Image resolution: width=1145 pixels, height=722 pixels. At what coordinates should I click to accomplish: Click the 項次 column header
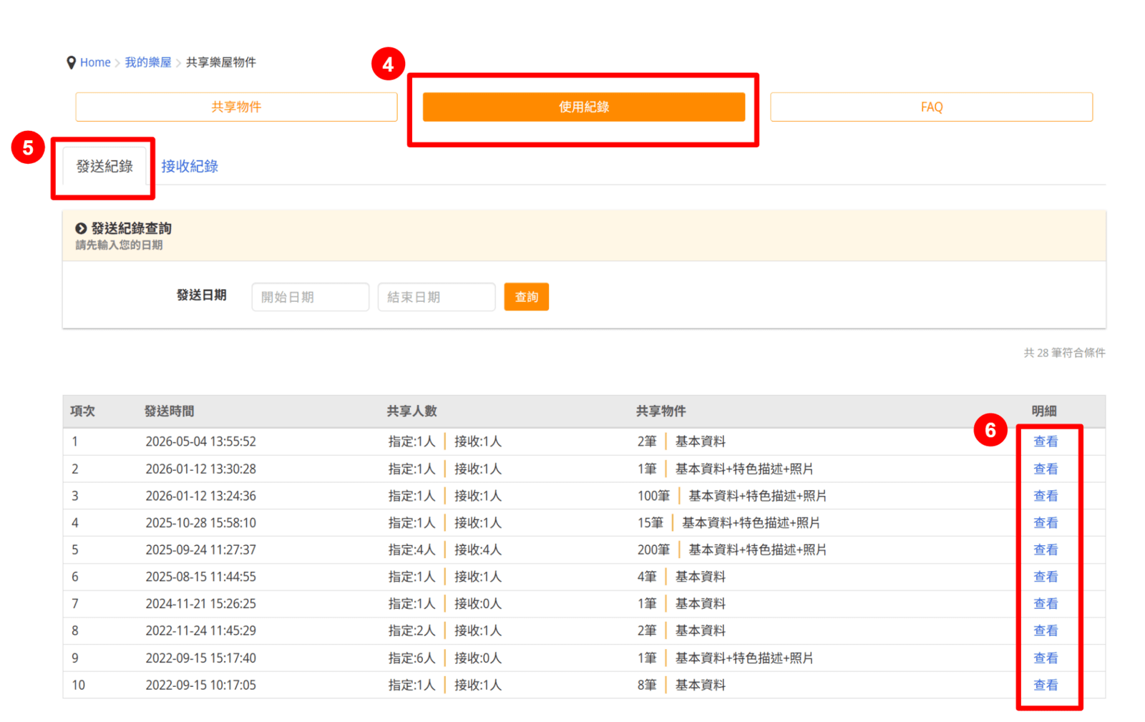82,411
